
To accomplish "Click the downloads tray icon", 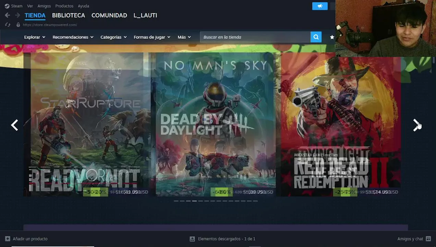I will [192, 239].
